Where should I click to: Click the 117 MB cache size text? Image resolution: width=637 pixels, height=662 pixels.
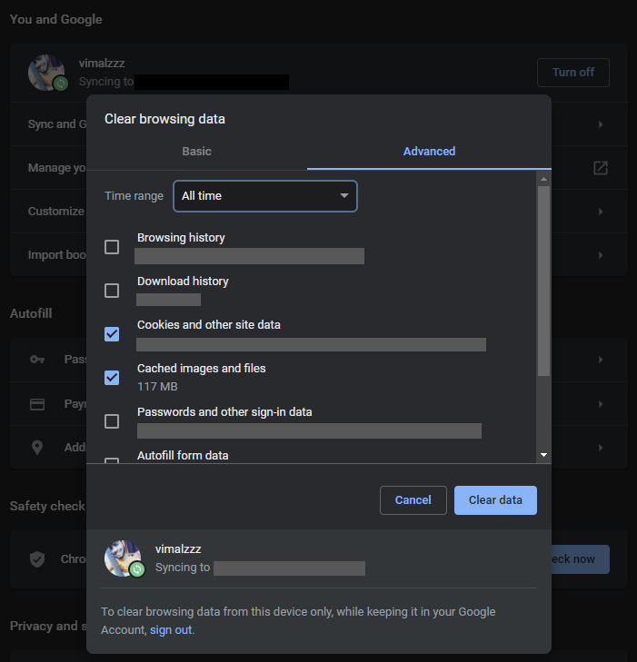coord(157,387)
